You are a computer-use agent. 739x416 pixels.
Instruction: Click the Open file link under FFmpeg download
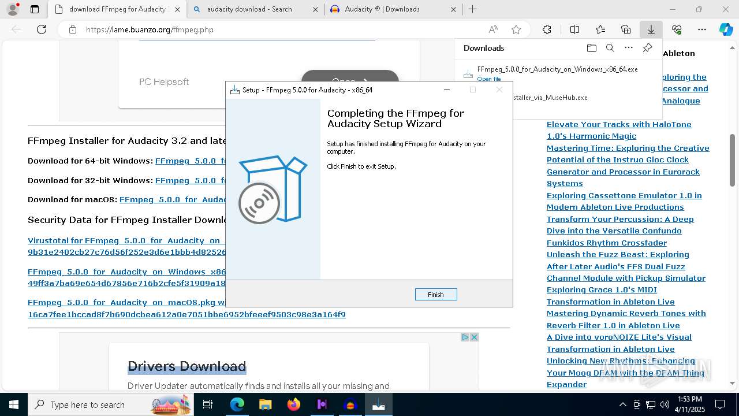[x=489, y=79]
